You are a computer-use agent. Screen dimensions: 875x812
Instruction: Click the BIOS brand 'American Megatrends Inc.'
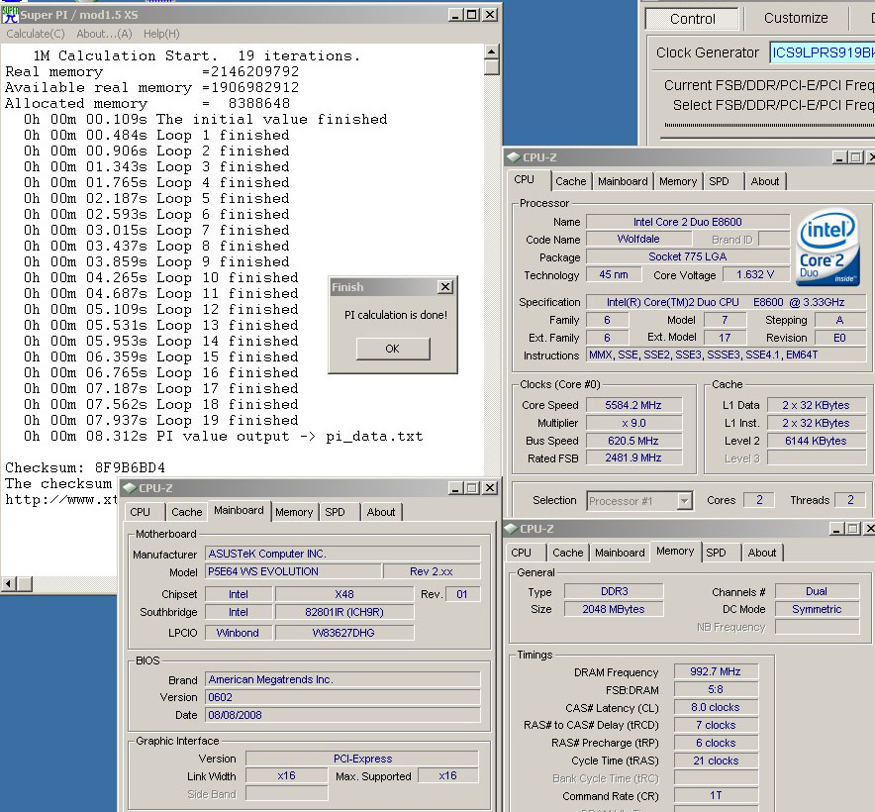[x=342, y=679]
